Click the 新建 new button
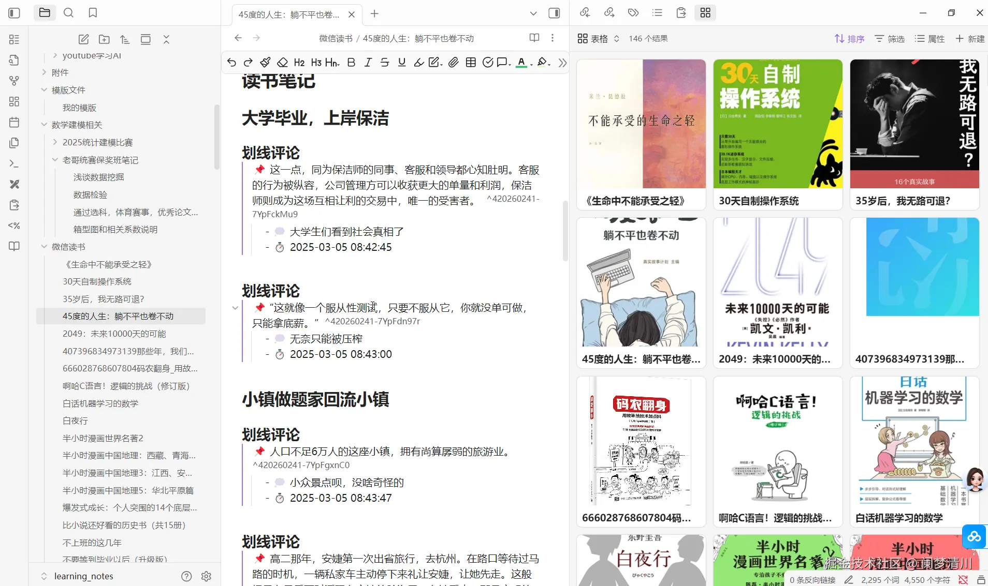 (970, 39)
